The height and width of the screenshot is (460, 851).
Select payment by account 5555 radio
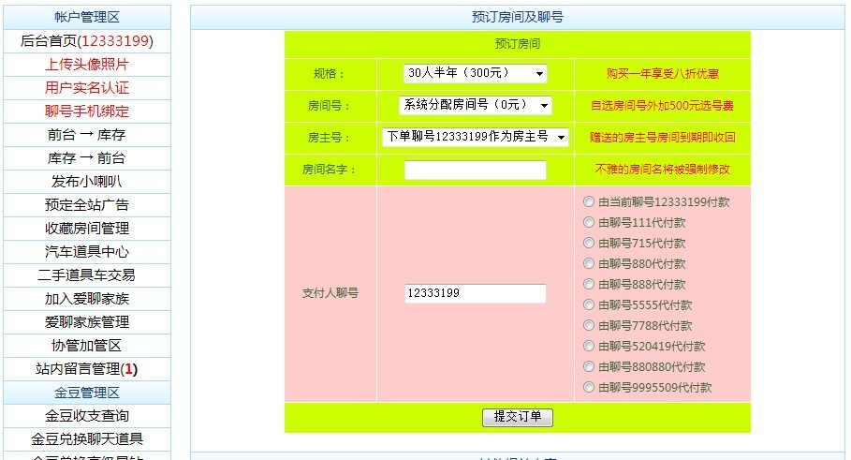(589, 304)
